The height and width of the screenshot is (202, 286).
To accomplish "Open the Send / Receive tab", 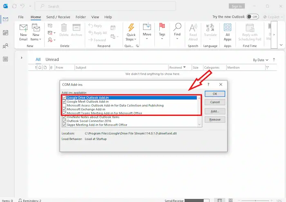I will [x=58, y=17].
